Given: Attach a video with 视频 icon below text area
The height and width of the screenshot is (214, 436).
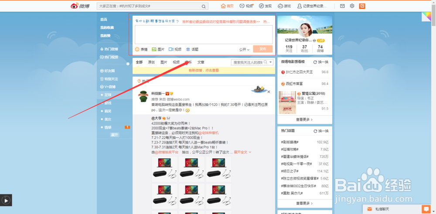Looking at the screenshot, I should click(x=175, y=49).
